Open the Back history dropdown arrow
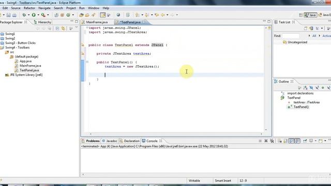Screen dimensions: 331x186 (167, 15)
